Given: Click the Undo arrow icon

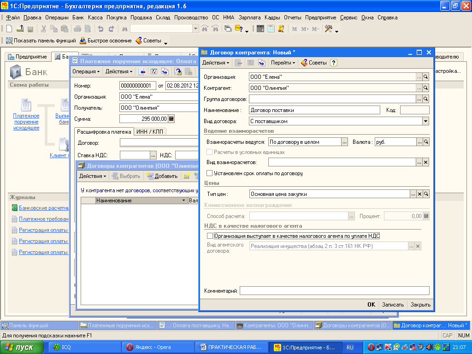Looking at the screenshot, I should pos(100,29).
